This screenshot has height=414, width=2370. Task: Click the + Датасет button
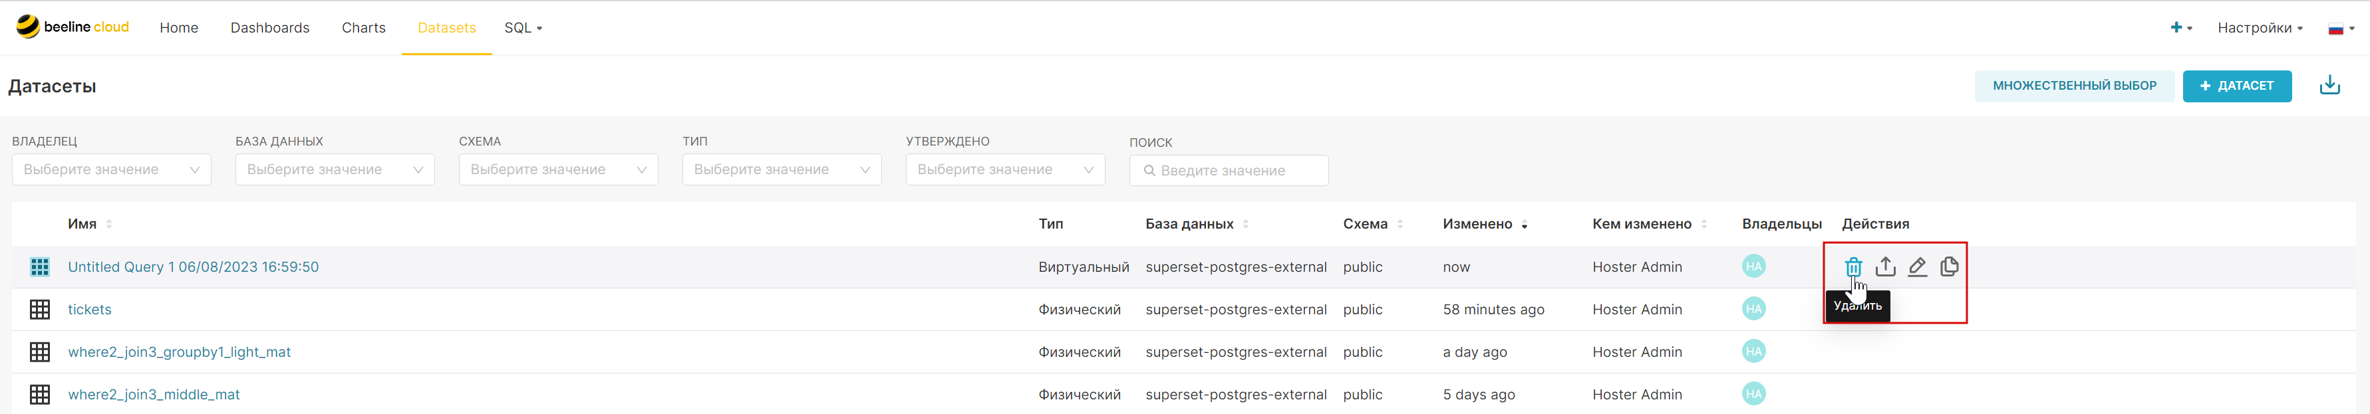click(2236, 86)
